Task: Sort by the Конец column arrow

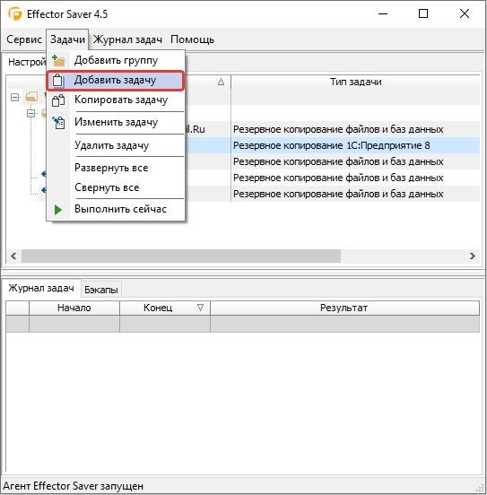Action: (x=200, y=308)
